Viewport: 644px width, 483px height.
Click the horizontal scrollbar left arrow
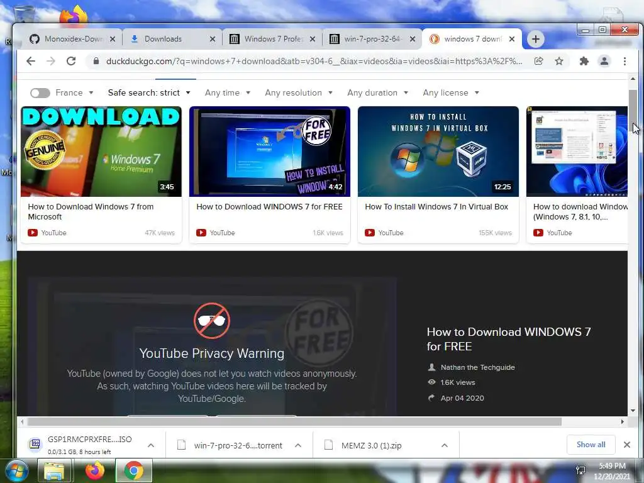pos(22,422)
